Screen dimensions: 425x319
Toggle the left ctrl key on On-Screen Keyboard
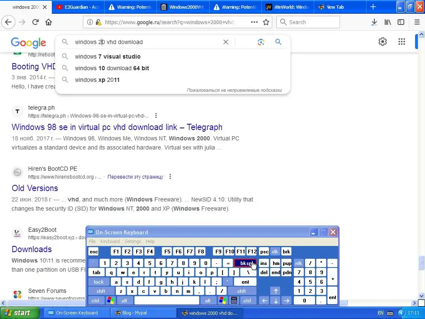coord(95,301)
